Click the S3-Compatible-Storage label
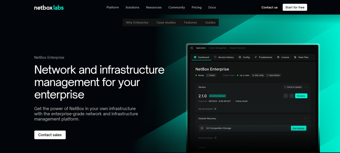 click(218, 128)
